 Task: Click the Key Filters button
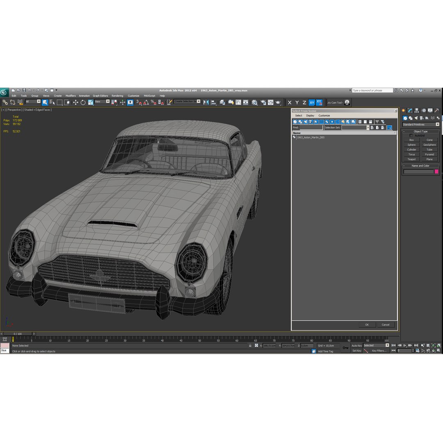coord(379,351)
